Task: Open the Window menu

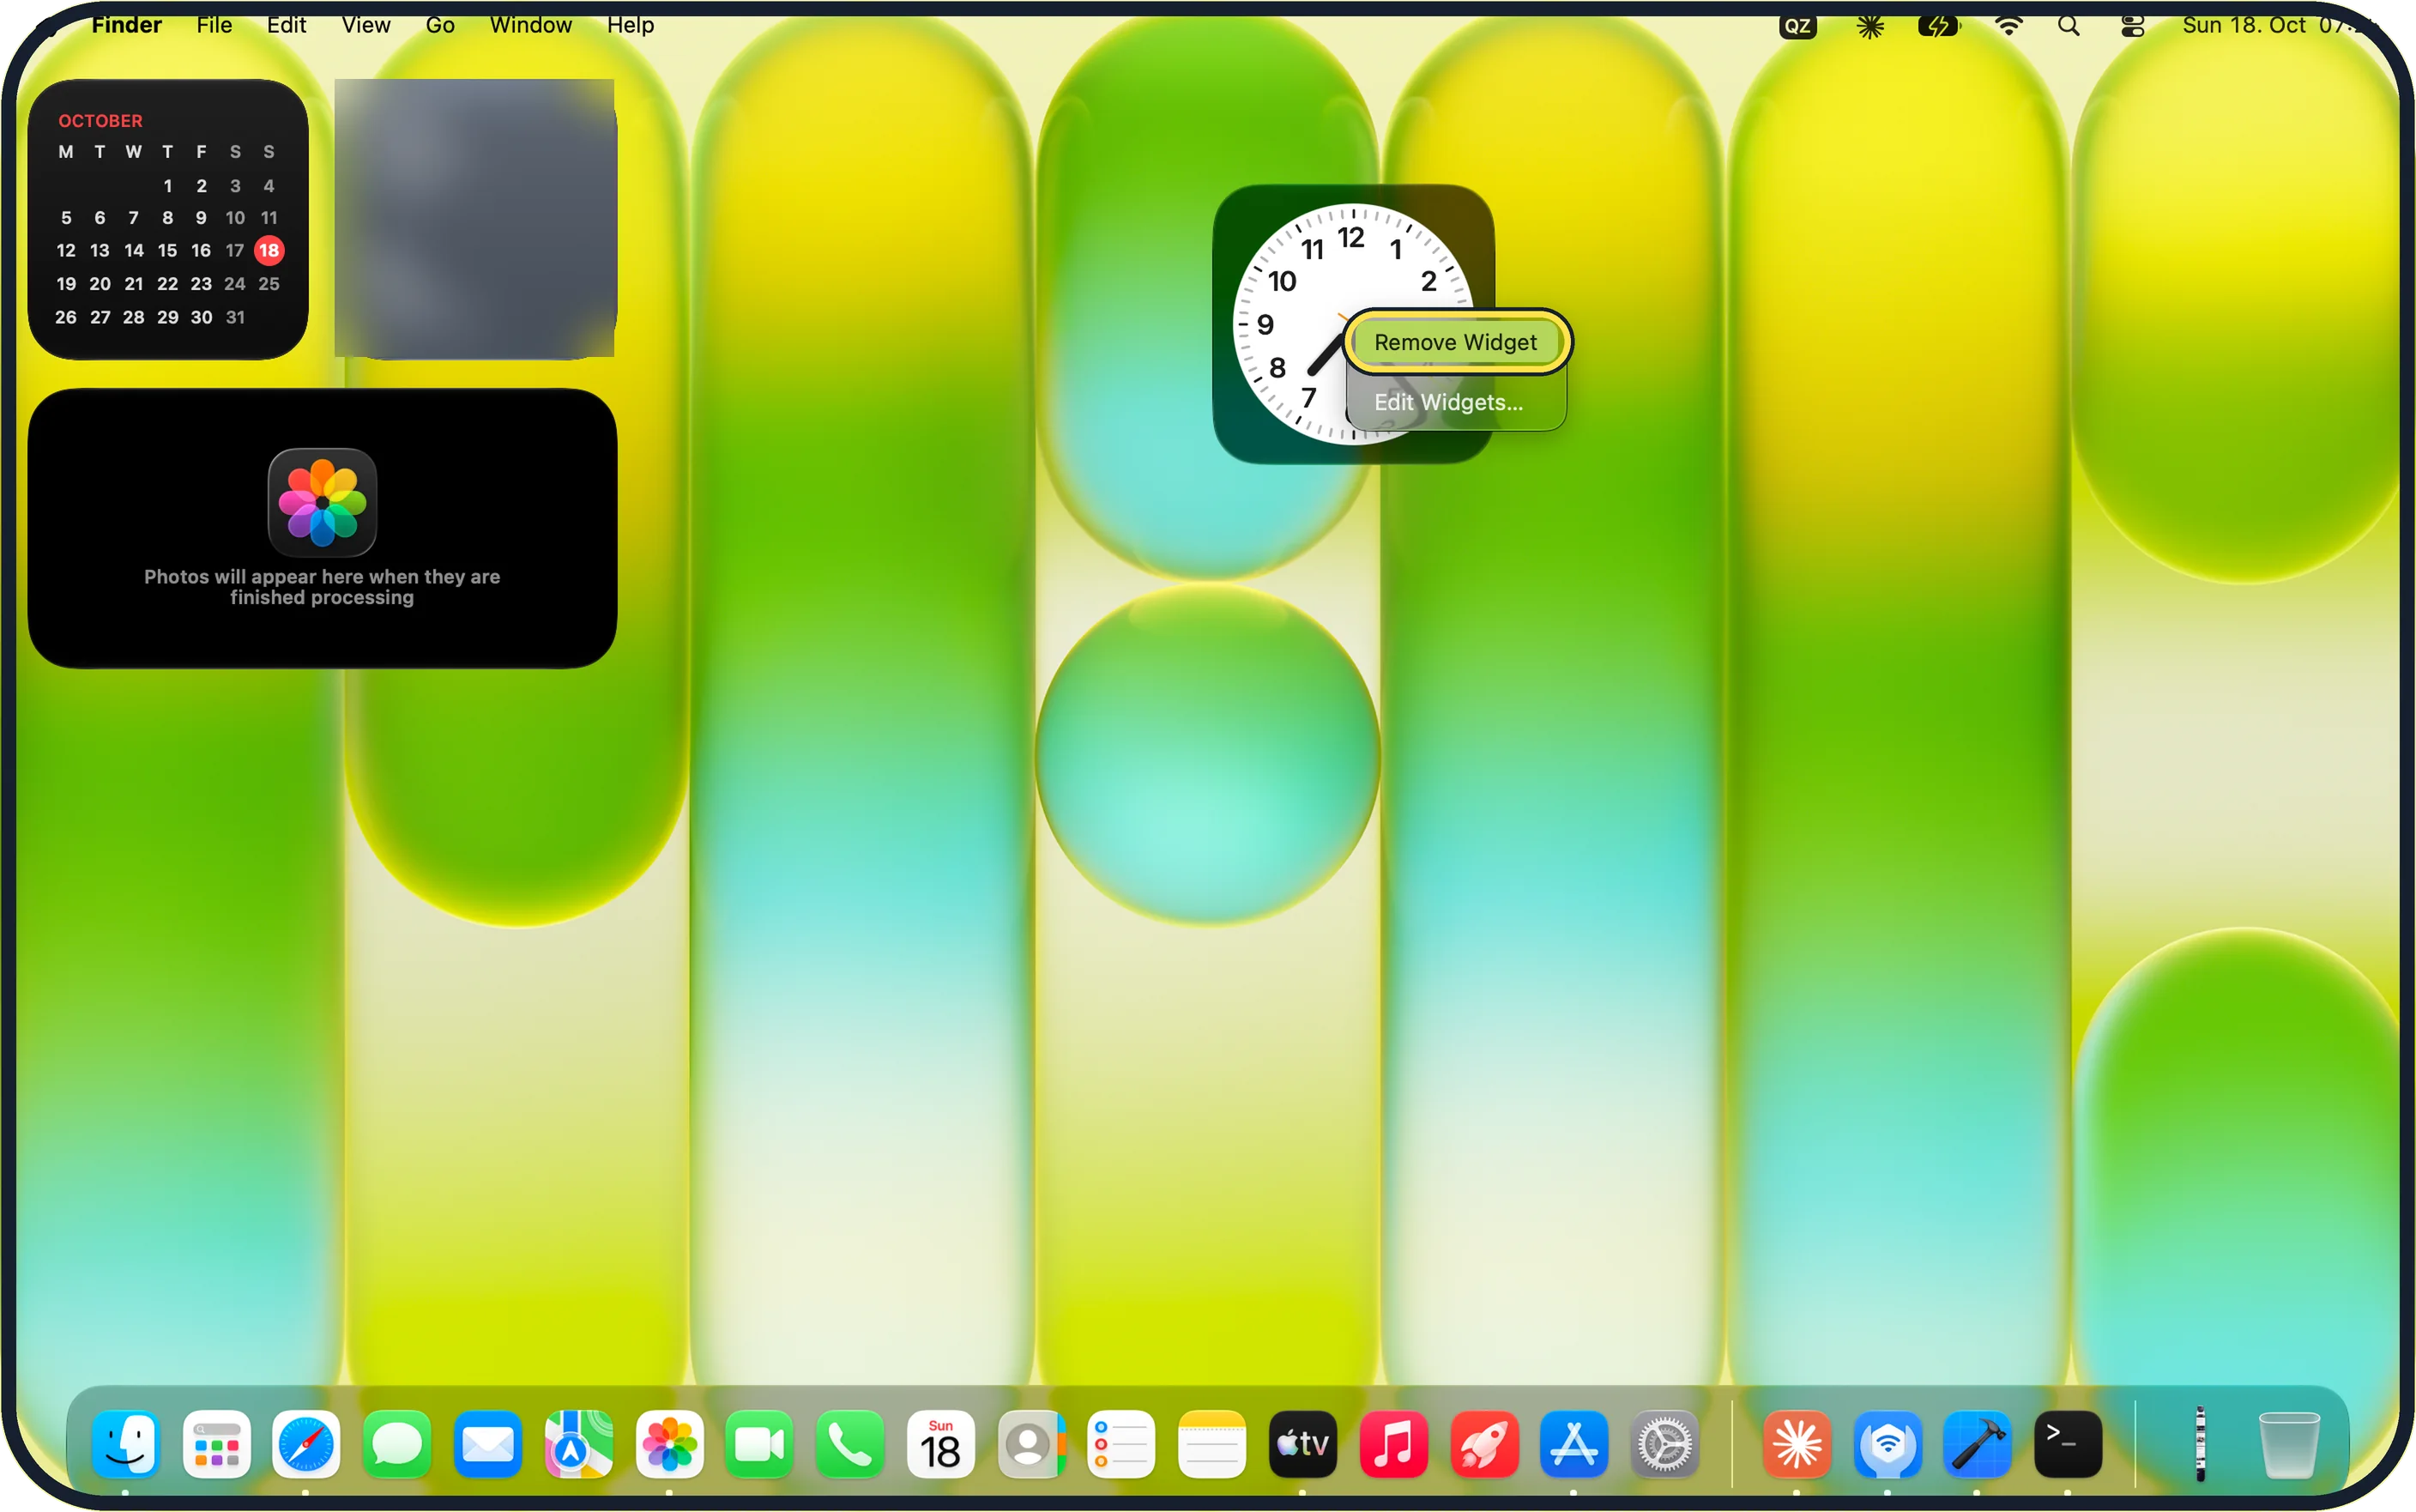Action: pos(531,25)
